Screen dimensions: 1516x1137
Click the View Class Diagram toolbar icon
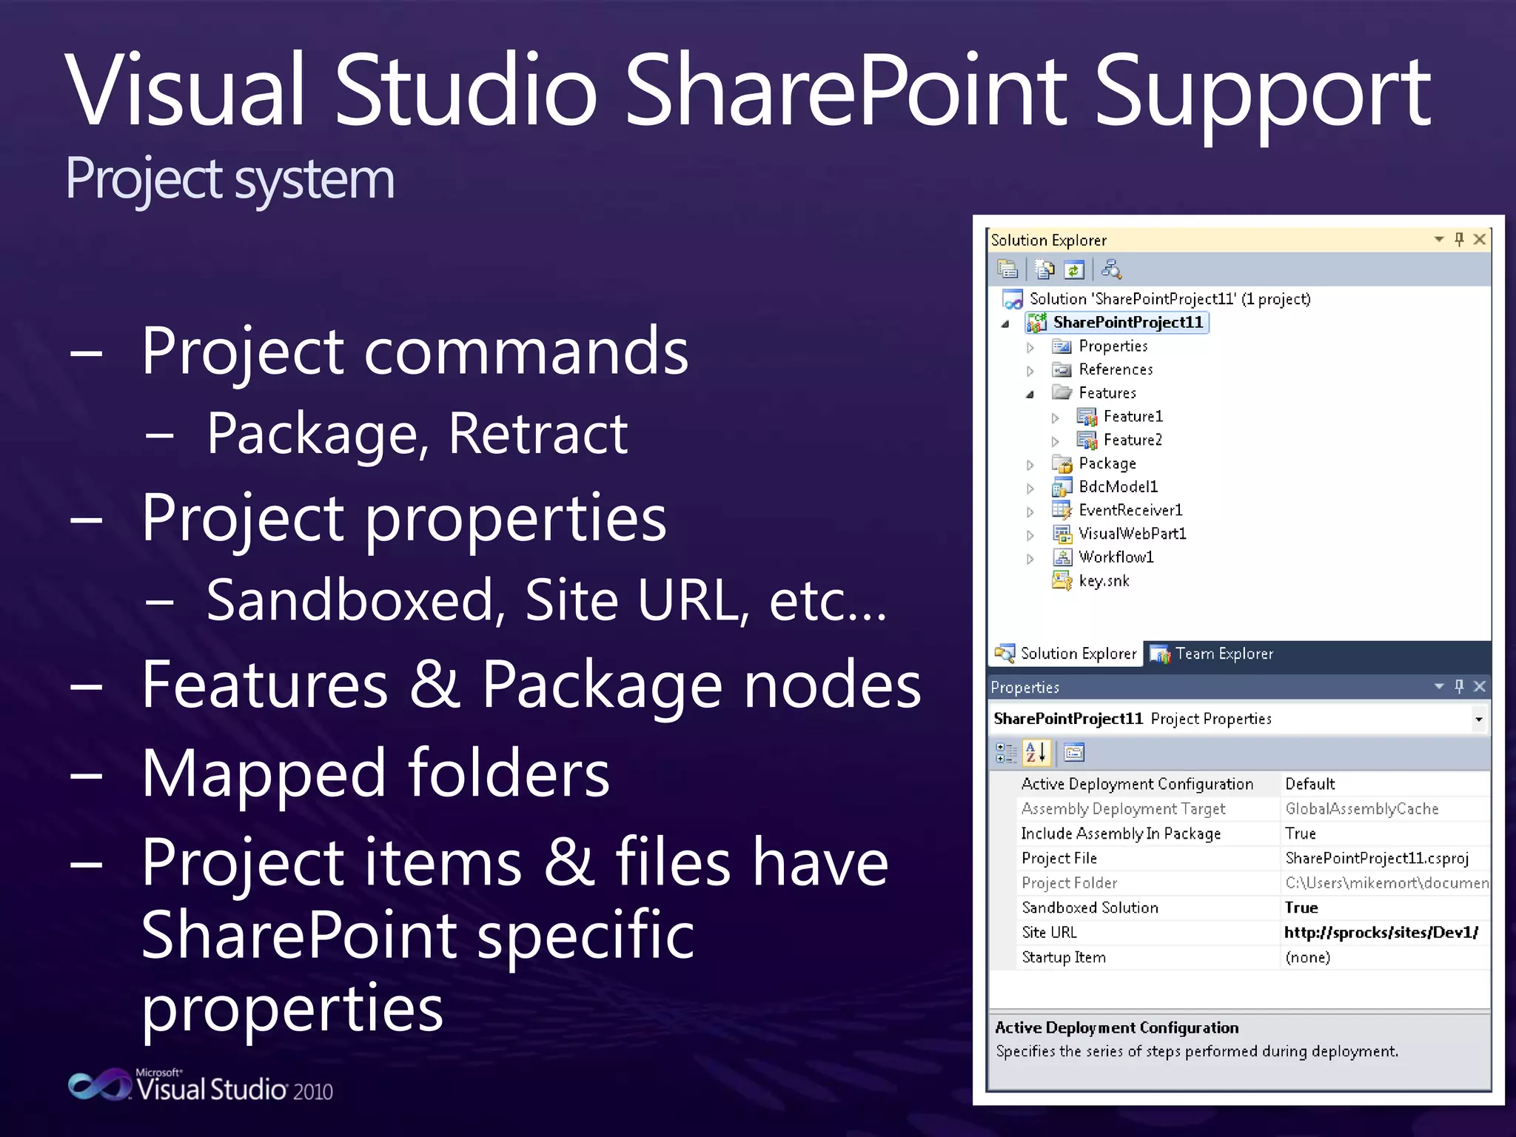click(x=1111, y=269)
